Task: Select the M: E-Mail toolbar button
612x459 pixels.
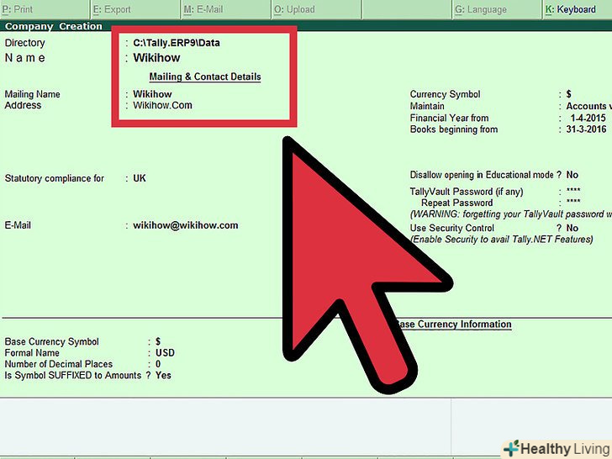Action: click(x=225, y=9)
